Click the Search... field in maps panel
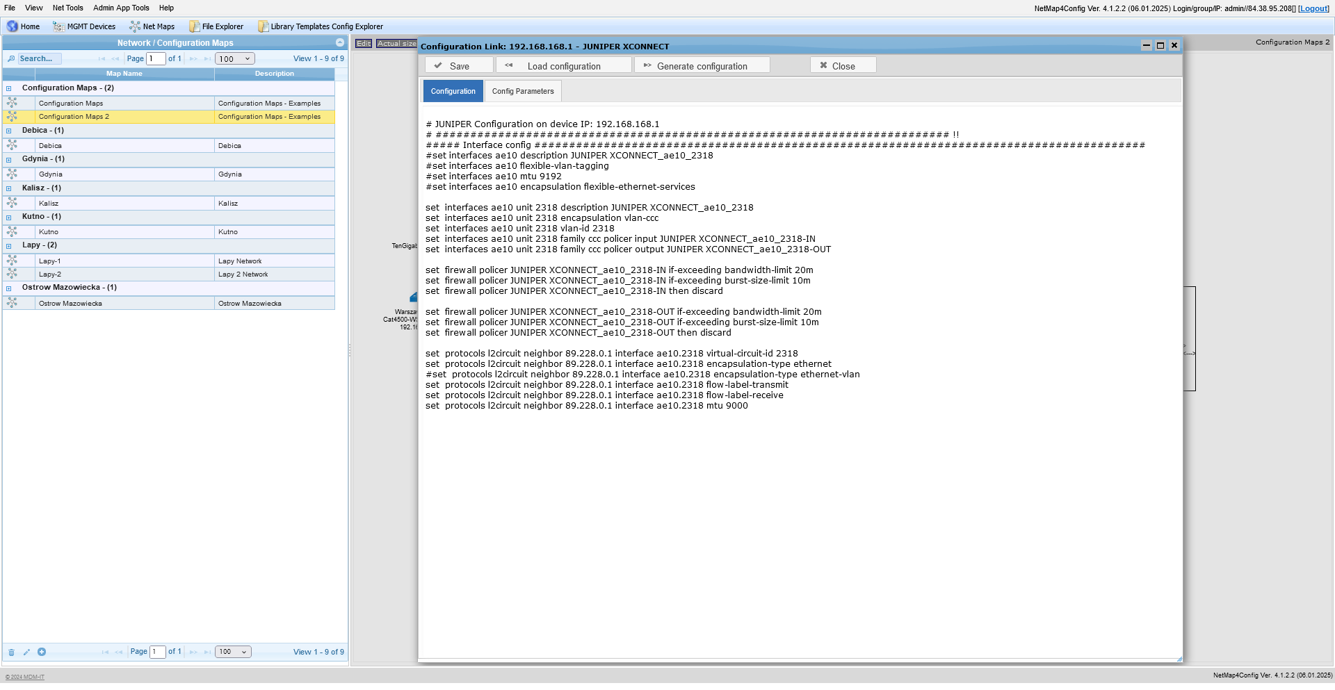This screenshot has width=1335, height=690. [40, 59]
